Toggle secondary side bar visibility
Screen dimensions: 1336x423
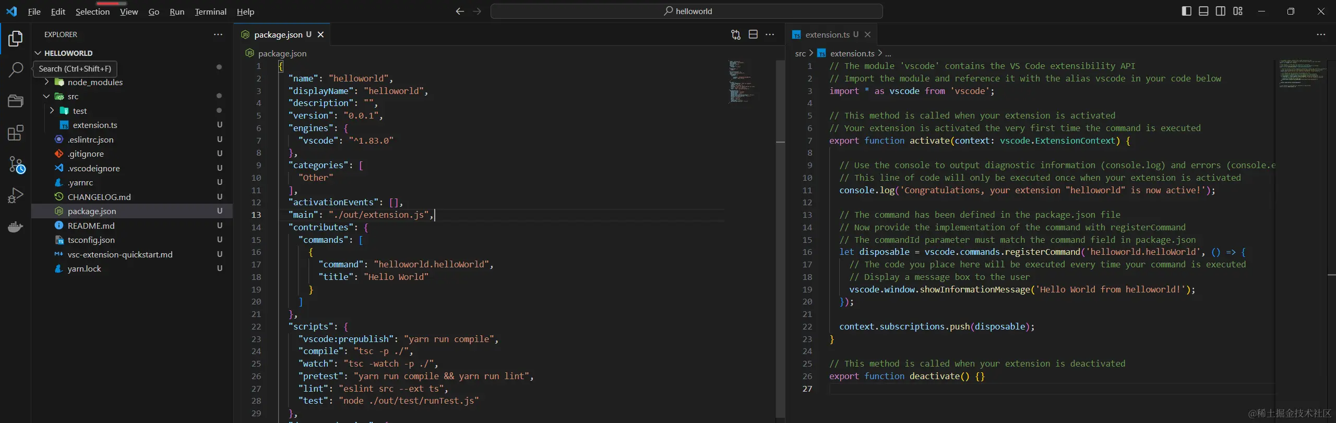point(1221,11)
